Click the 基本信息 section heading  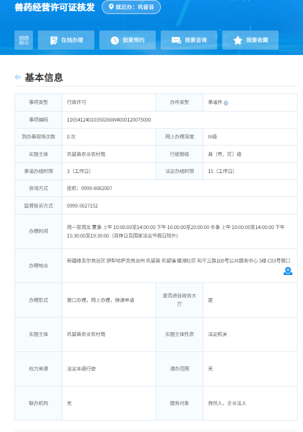(x=44, y=77)
